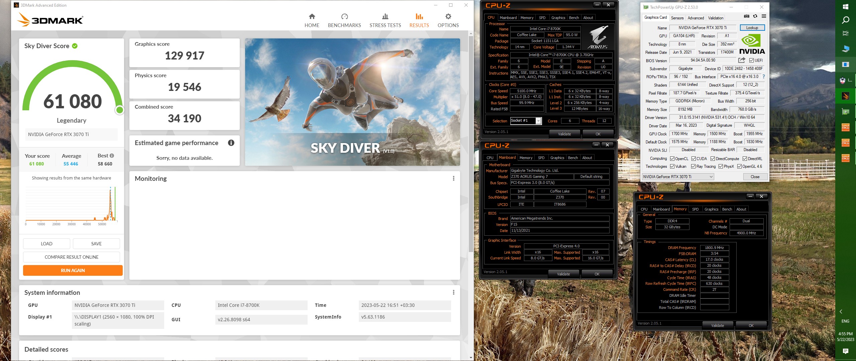Toggle the OpenGL 4.6 checkbox

point(739,166)
